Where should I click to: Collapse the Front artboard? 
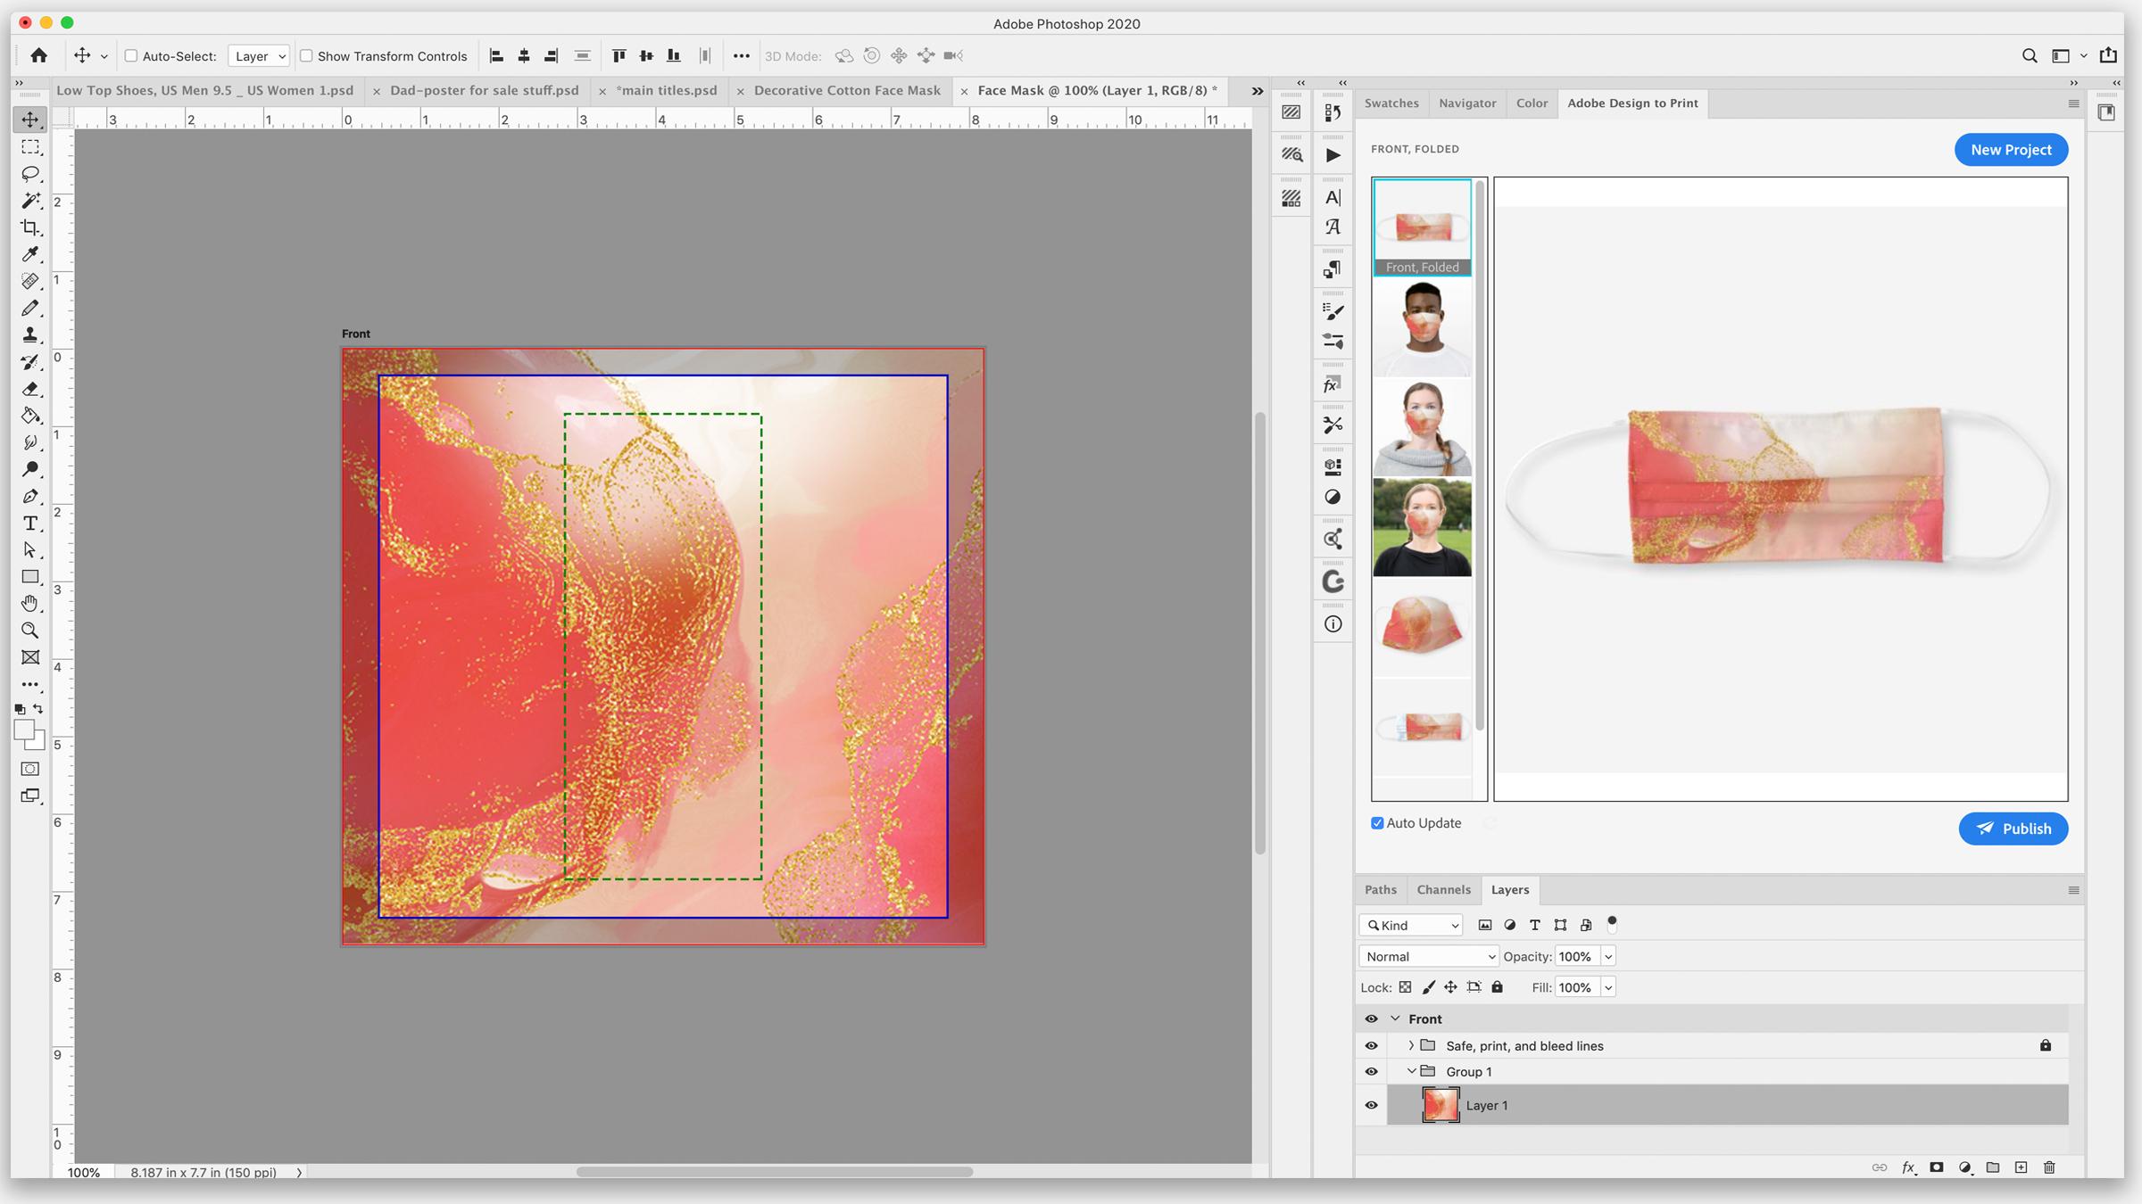(x=1395, y=1018)
